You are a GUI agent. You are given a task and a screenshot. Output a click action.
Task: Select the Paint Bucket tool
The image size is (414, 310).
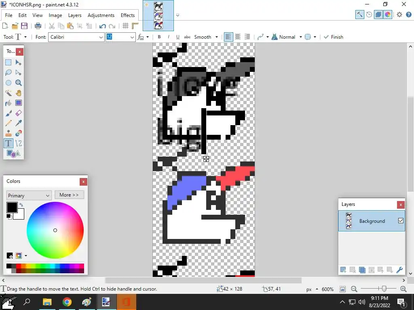pos(8,103)
